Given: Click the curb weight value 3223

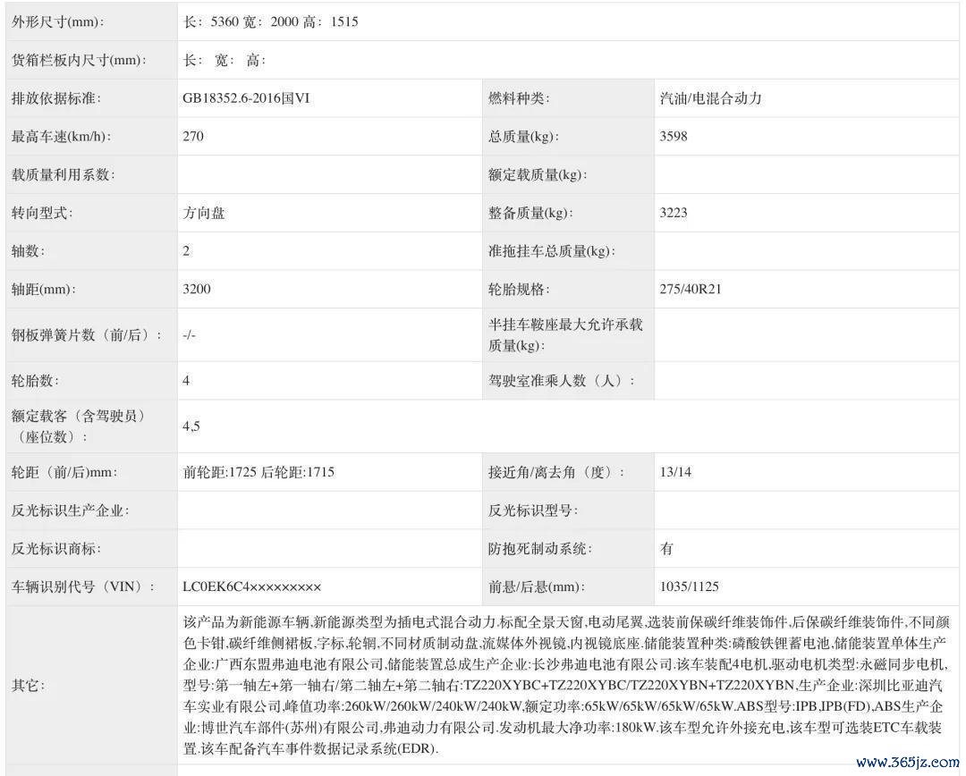Looking at the screenshot, I should coord(674,213).
